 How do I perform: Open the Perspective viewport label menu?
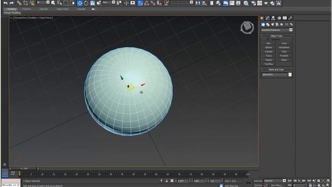(21, 18)
